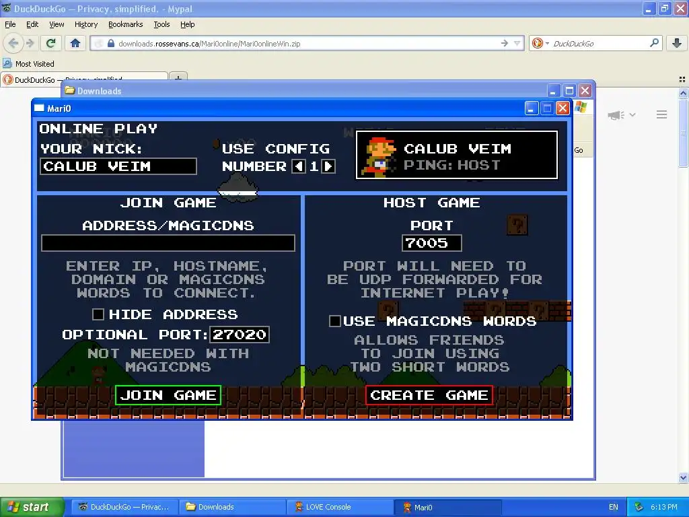
Task: Open the Tools menu
Action: pos(161,24)
